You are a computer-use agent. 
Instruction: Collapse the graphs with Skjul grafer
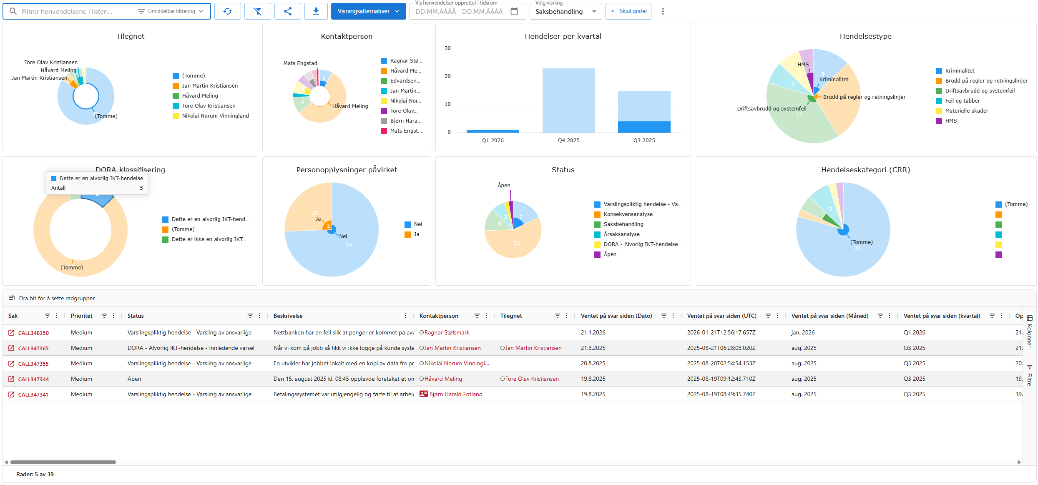coord(628,11)
